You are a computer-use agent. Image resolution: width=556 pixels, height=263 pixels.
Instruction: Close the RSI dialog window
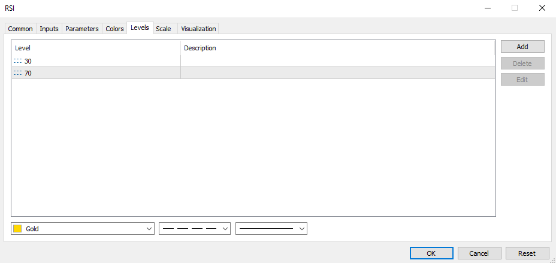click(542, 8)
